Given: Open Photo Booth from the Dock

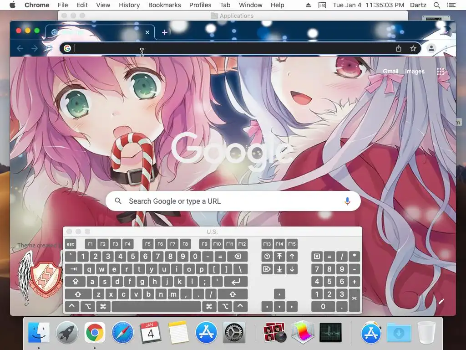Looking at the screenshot, I should pos(274,332).
